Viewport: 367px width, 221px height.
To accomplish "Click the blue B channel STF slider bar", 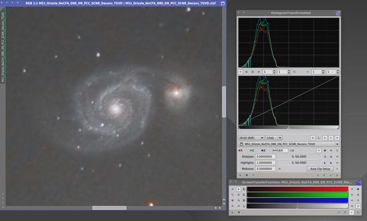I will tap(298, 201).
